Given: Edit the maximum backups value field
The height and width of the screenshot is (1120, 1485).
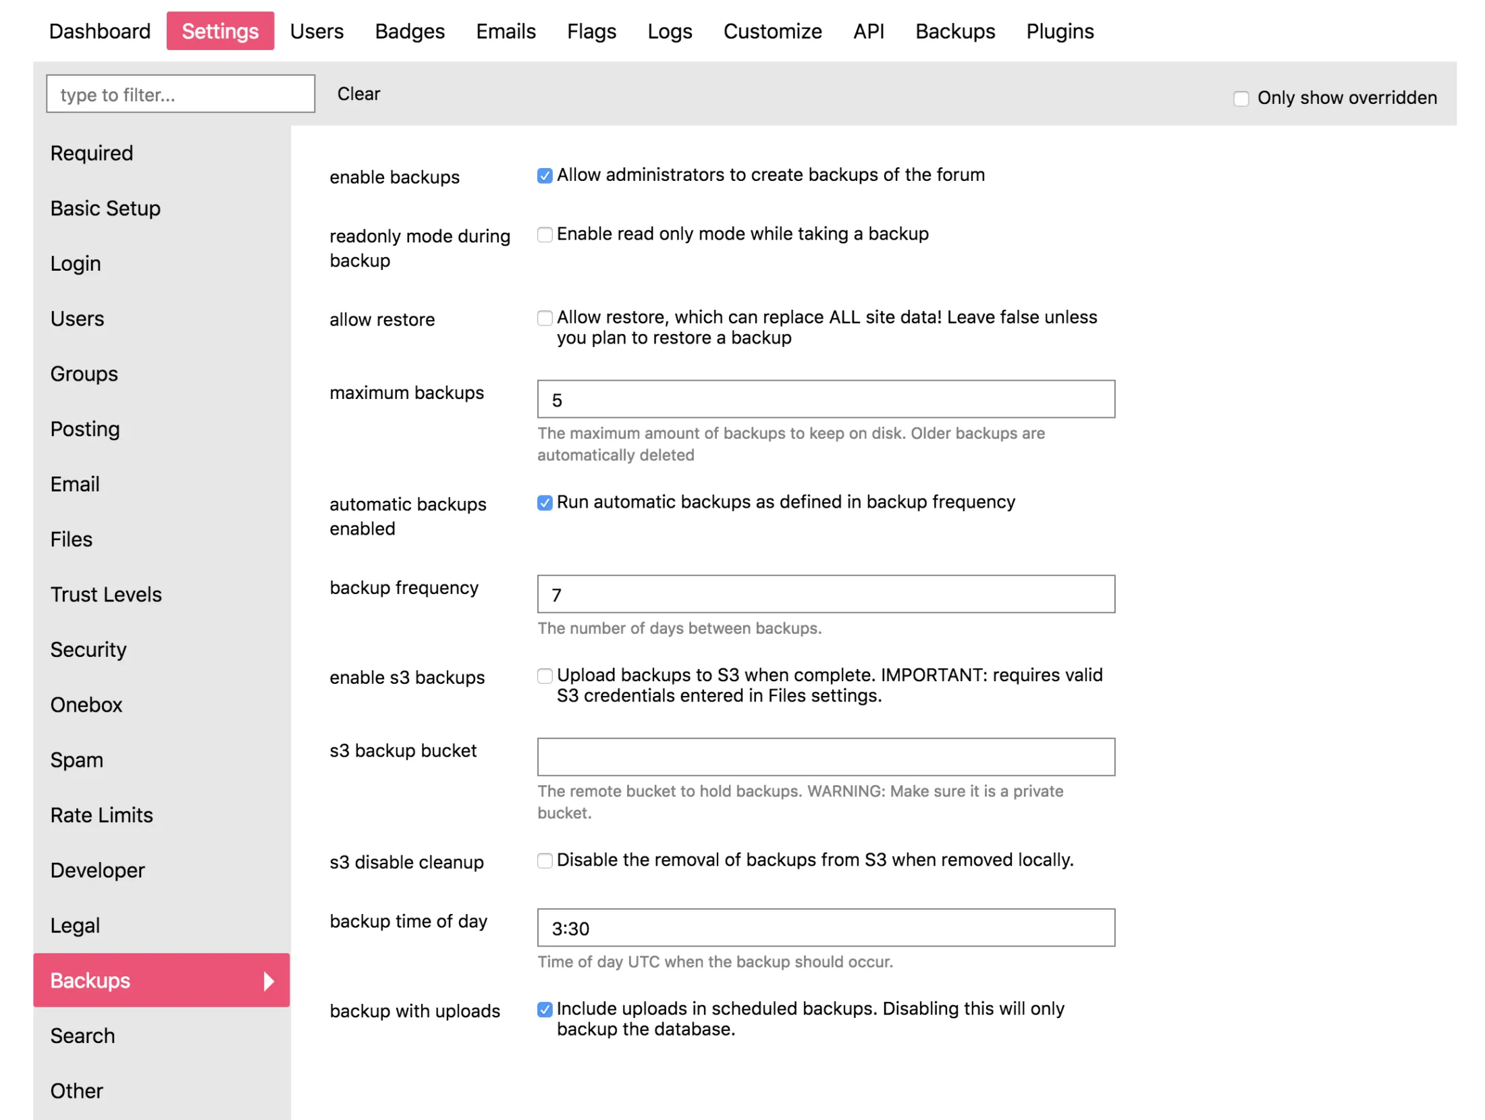Looking at the screenshot, I should (825, 399).
